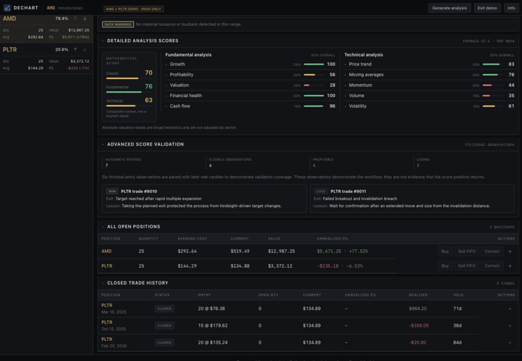Expand the Valuation score row
Image resolution: width=522 pixels, height=361 pixels.
point(251,85)
